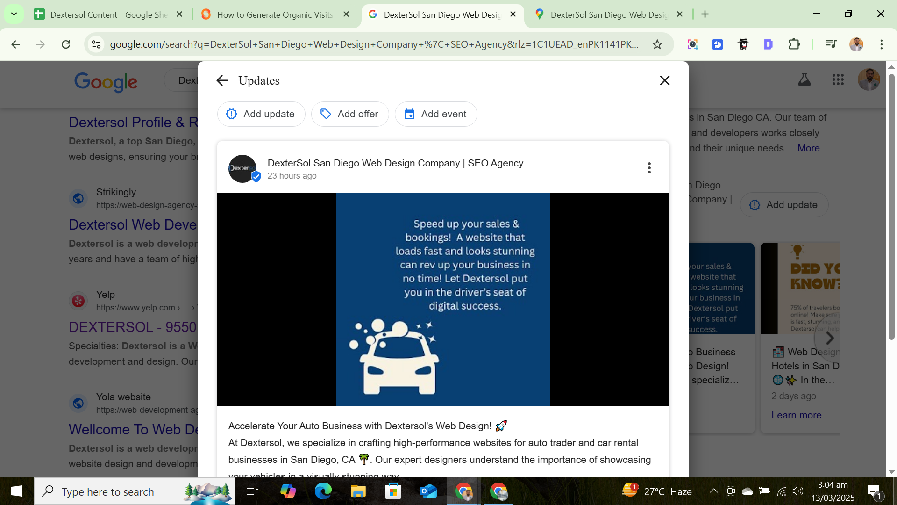Viewport: 897px width, 505px height.
Task: Click the Add event button
Action: point(435,114)
